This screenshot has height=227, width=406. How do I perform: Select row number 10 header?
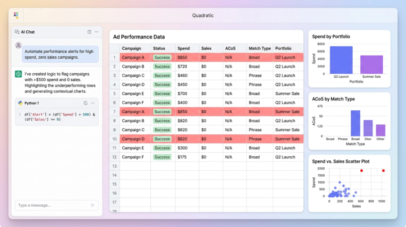point(114,139)
